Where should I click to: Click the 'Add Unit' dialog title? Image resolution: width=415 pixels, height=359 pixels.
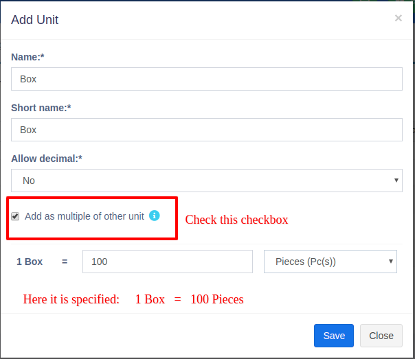(x=35, y=20)
